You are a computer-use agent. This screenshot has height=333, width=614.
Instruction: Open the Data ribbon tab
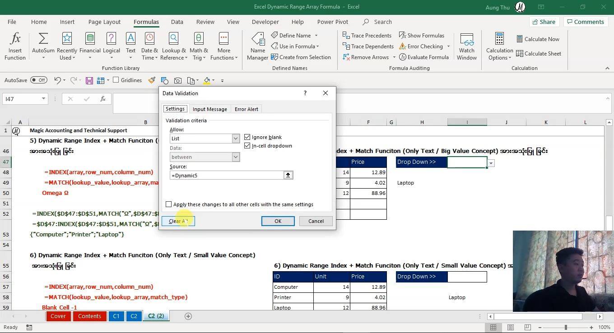coord(177,22)
